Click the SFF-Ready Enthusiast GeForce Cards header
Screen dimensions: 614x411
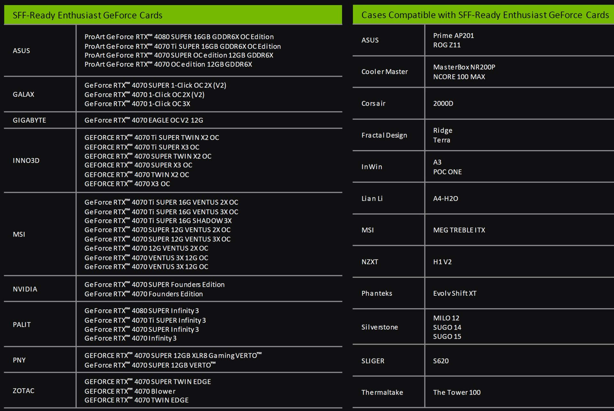[88, 15]
